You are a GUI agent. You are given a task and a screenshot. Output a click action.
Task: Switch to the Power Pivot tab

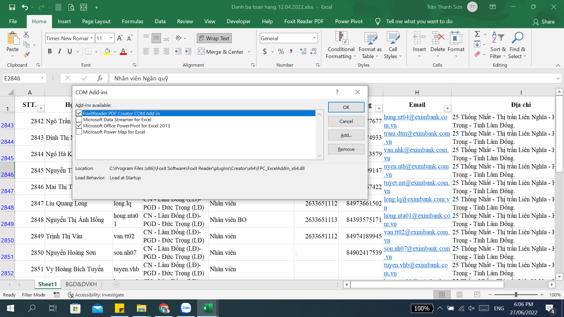(349, 21)
